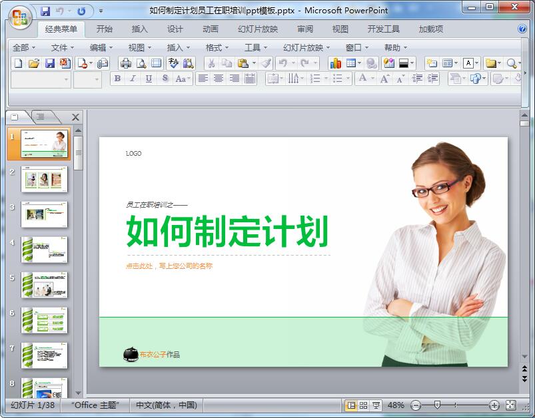Open the font name combo box
Screen dimensions: 535x418
pyautogui.click(x=41, y=79)
